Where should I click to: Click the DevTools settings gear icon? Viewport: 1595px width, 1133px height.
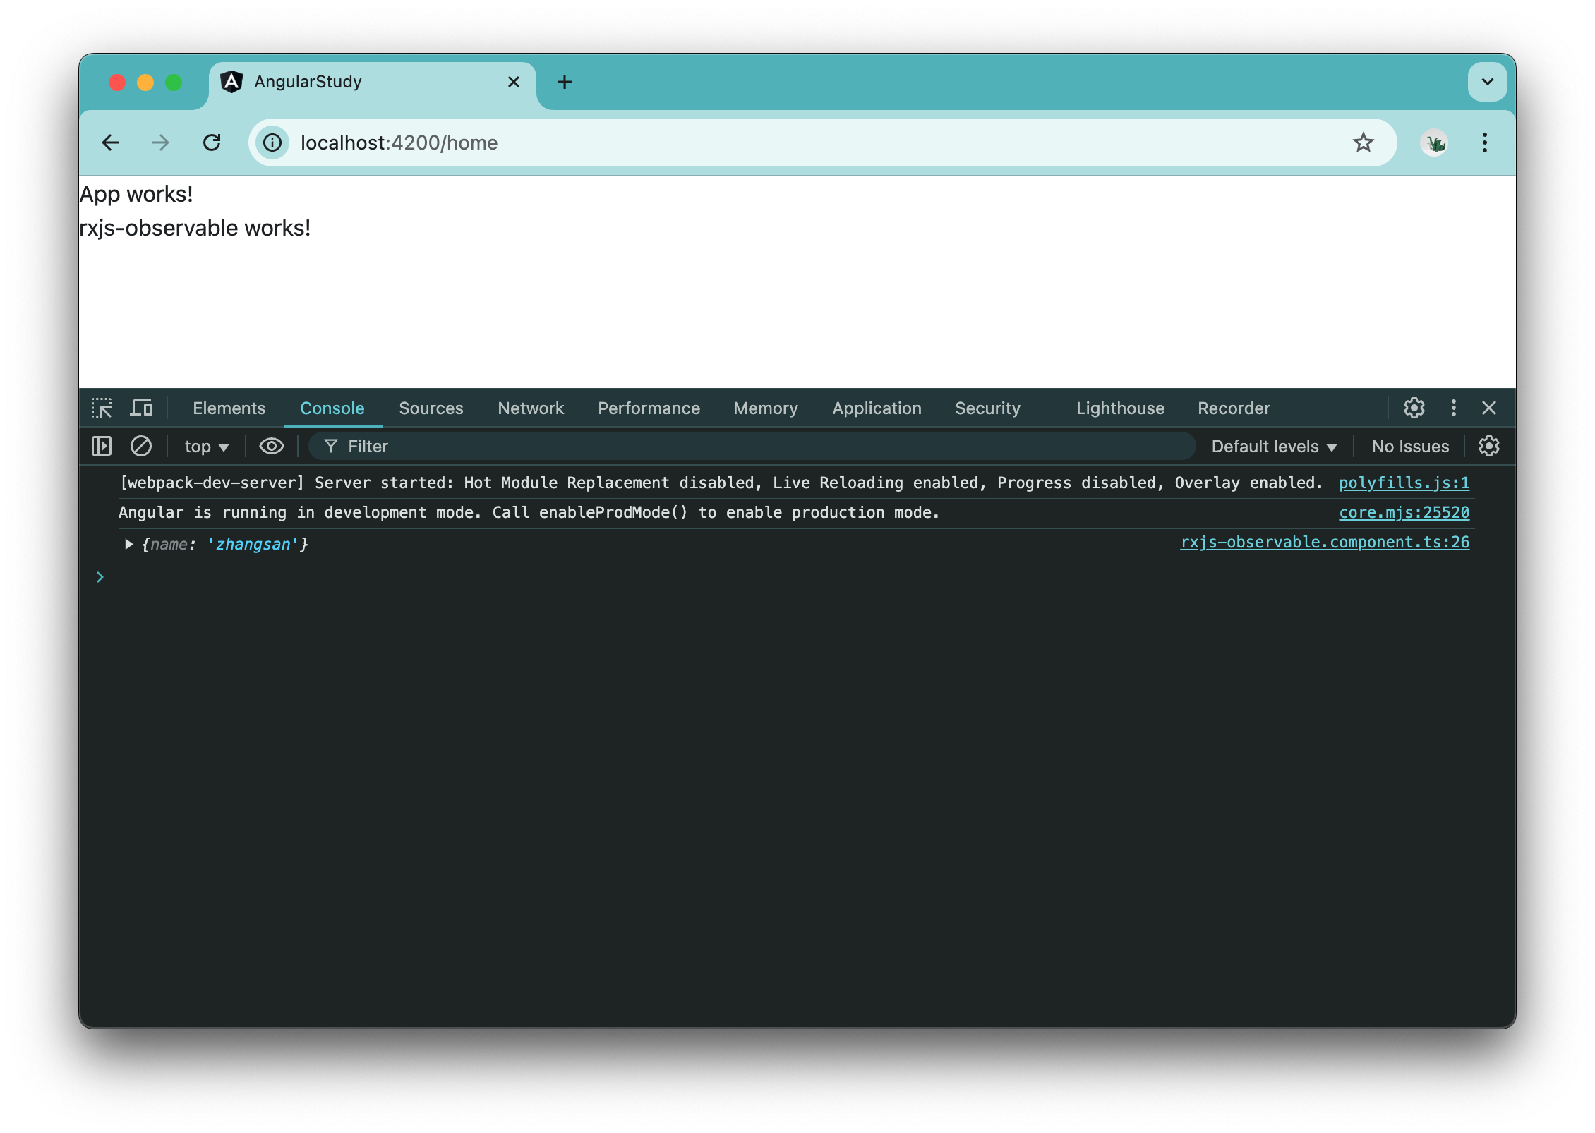point(1414,407)
